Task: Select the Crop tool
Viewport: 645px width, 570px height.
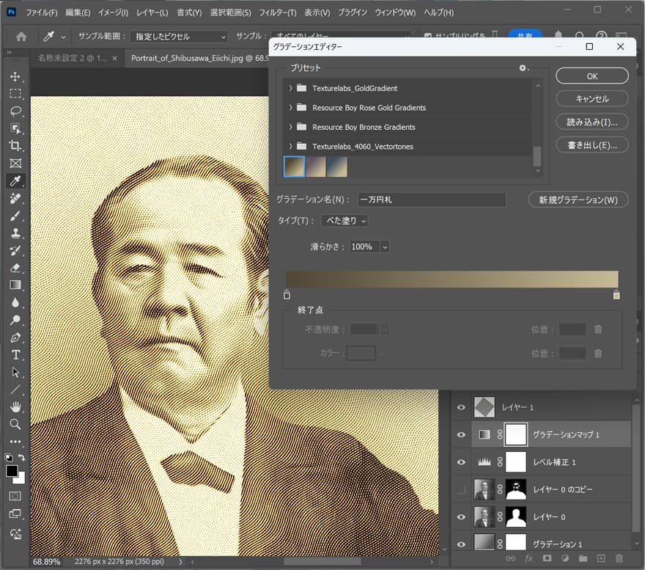Action: pos(15,146)
